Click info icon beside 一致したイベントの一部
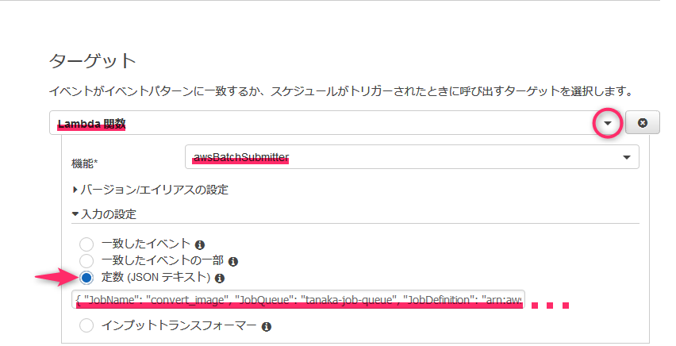 [233, 261]
